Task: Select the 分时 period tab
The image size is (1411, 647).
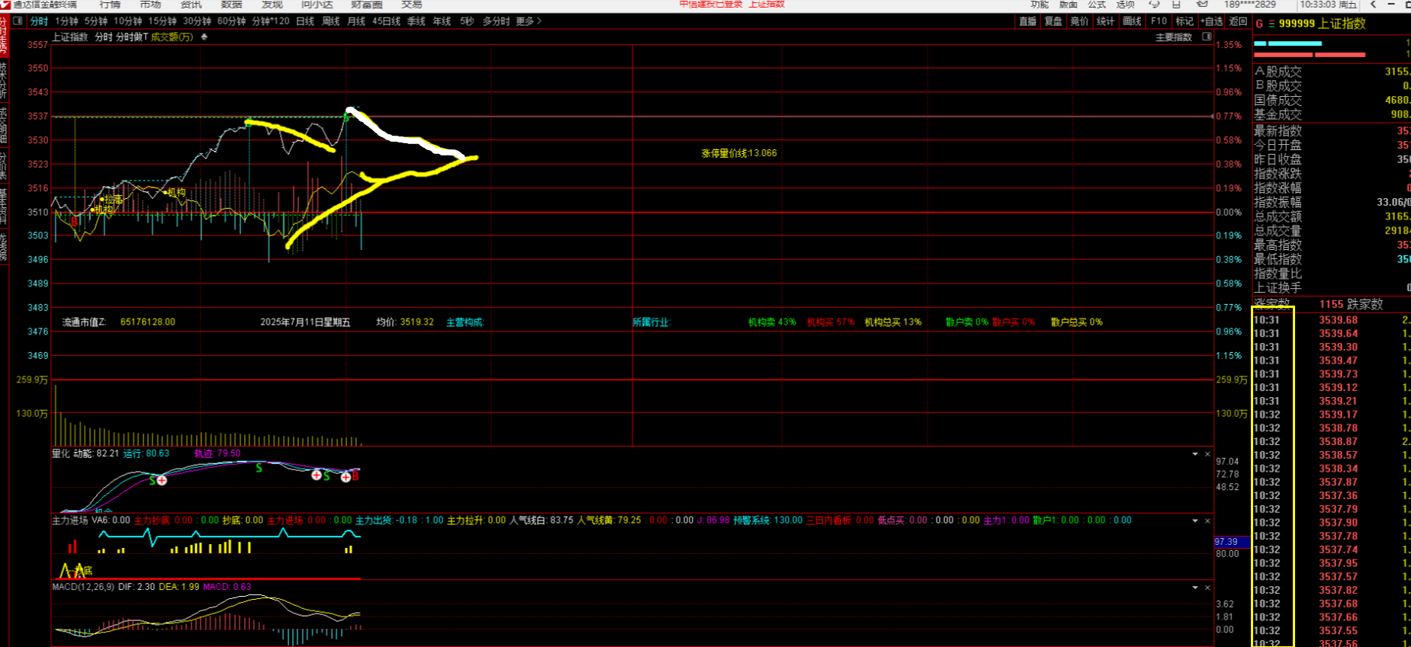Action: (39, 21)
